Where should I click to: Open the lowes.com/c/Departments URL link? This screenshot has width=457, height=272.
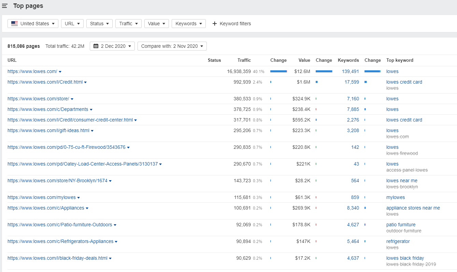[x=48, y=109]
